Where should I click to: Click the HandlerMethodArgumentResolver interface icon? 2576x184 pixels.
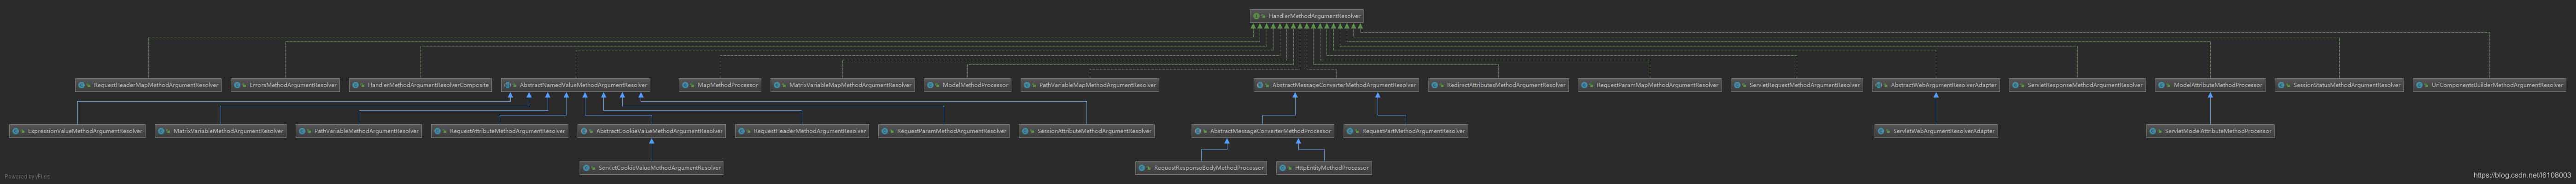pos(1257,16)
